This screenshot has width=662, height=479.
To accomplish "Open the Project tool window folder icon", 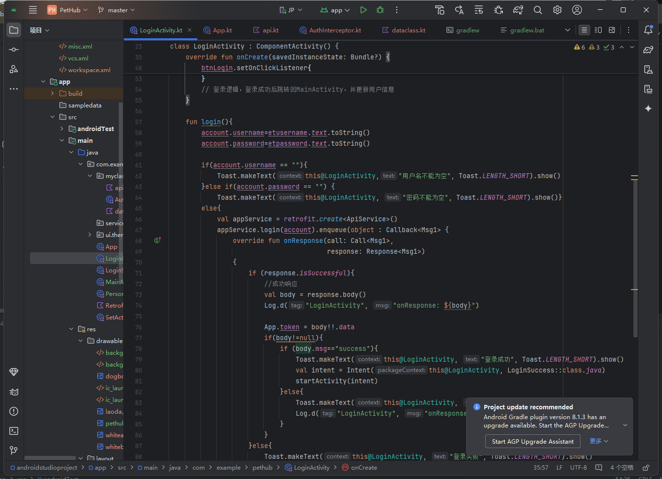I will tap(14, 30).
